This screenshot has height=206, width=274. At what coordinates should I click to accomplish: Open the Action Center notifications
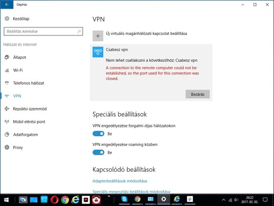[265, 200]
